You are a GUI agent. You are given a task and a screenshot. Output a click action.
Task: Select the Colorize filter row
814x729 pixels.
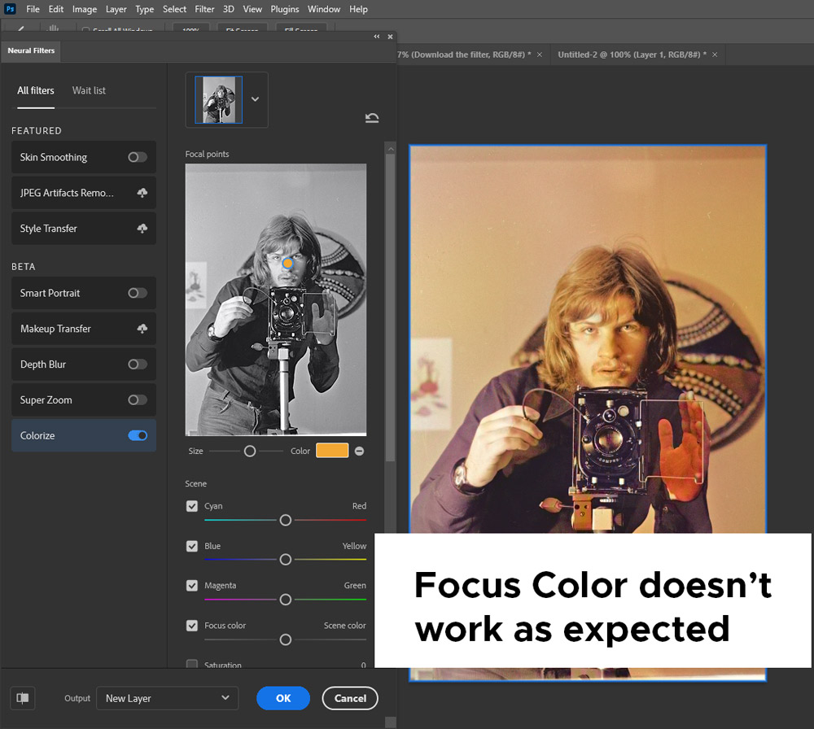[x=84, y=435]
